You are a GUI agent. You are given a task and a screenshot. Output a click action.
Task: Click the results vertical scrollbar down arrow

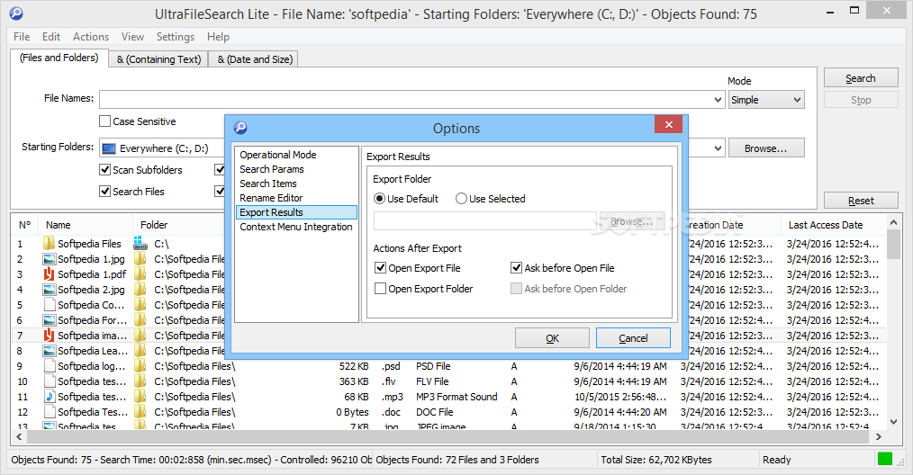click(x=893, y=422)
